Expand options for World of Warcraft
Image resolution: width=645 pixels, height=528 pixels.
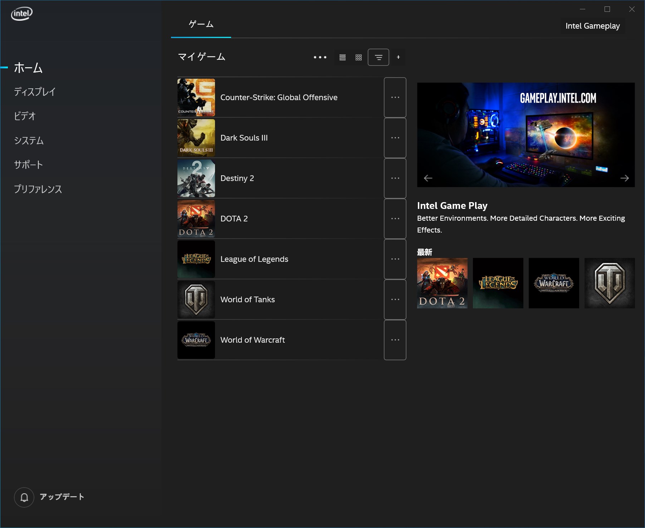(395, 340)
